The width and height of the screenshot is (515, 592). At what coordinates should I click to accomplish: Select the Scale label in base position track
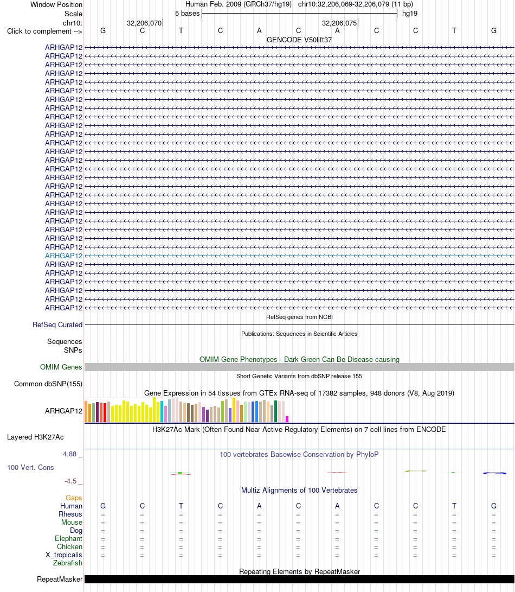pos(73,14)
